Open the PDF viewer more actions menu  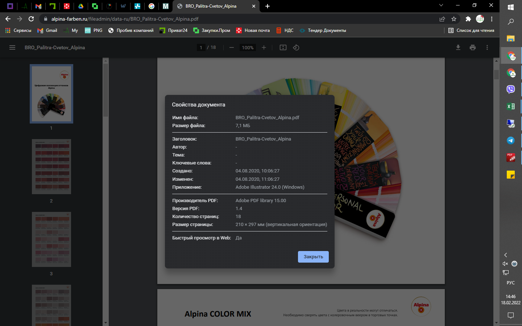(487, 47)
